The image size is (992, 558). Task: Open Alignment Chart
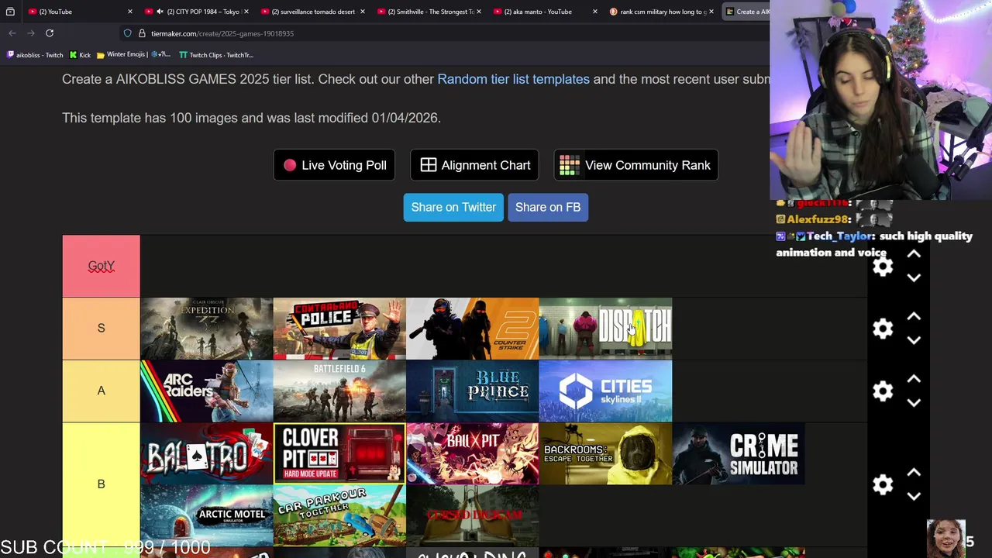[475, 165]
